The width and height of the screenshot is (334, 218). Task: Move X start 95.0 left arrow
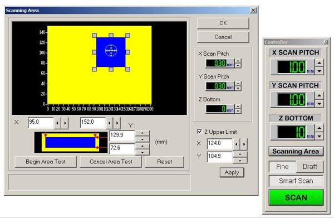point(57,123)
